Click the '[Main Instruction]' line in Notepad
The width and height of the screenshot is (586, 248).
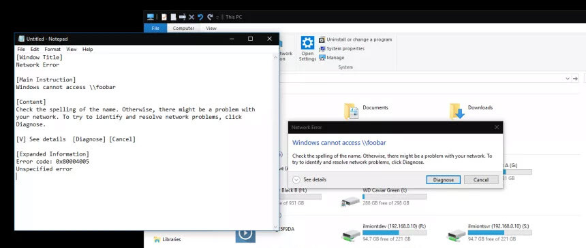click(46, 79)
